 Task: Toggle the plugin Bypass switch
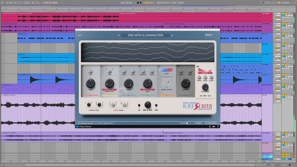[188, 123]
